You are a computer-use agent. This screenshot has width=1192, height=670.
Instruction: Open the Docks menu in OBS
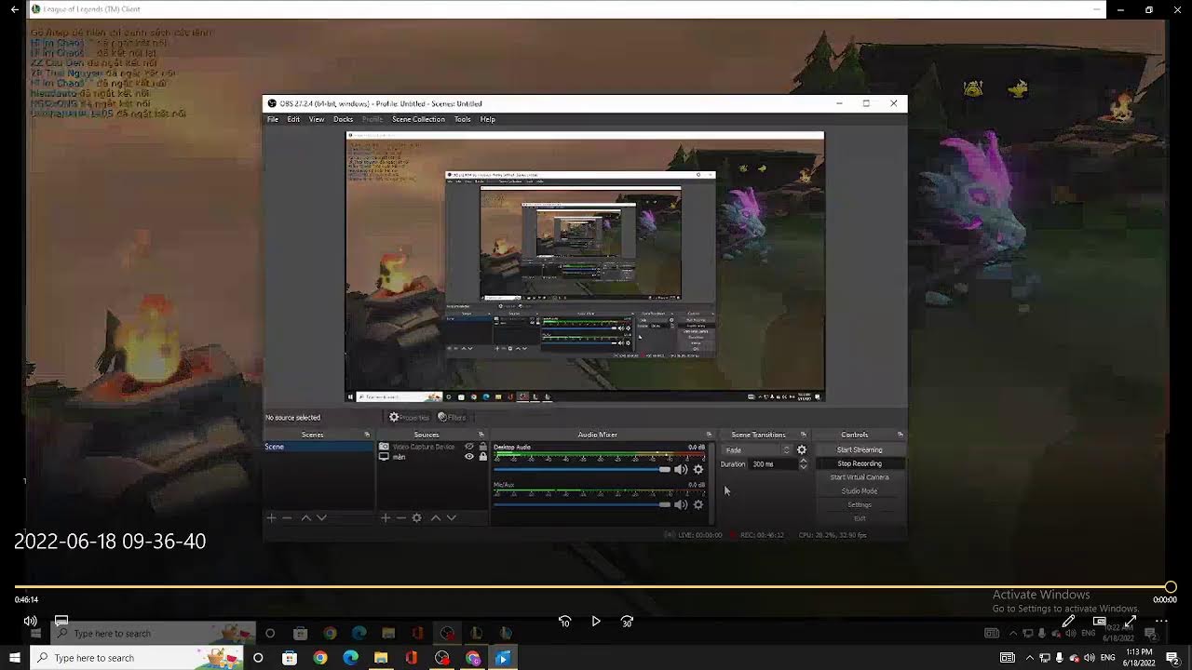coord(343,119)
